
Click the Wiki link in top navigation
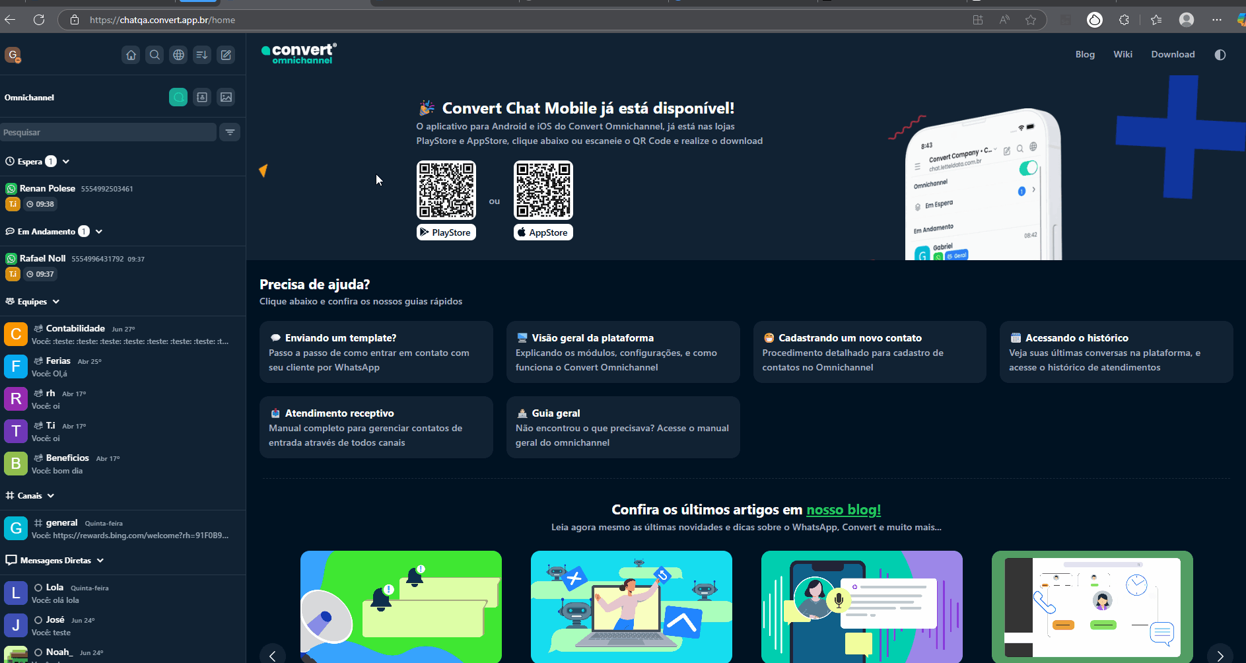click(x=1123, y=55)
